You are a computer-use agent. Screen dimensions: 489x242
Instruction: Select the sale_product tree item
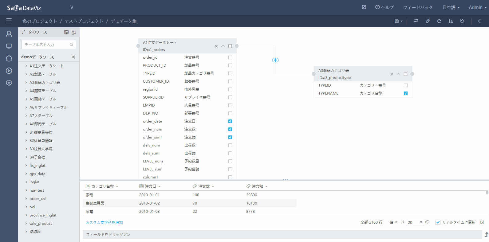point(41,223)
